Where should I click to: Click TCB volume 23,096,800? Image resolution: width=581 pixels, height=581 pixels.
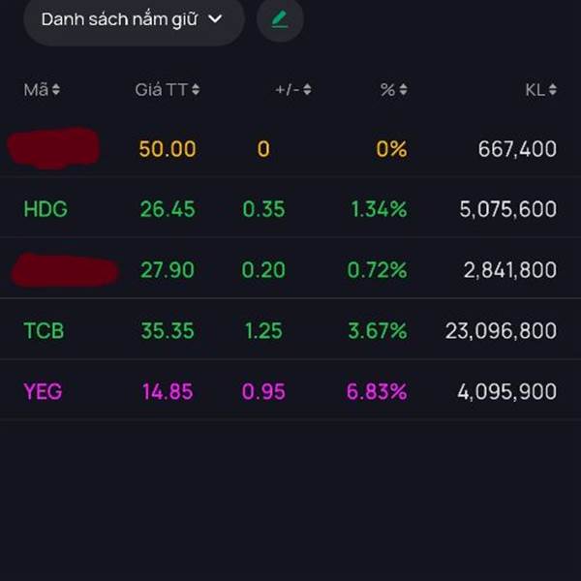click(x=501, y=330)
